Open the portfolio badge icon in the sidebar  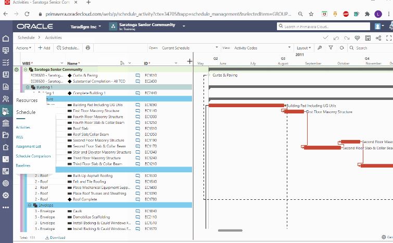[6, 74]
